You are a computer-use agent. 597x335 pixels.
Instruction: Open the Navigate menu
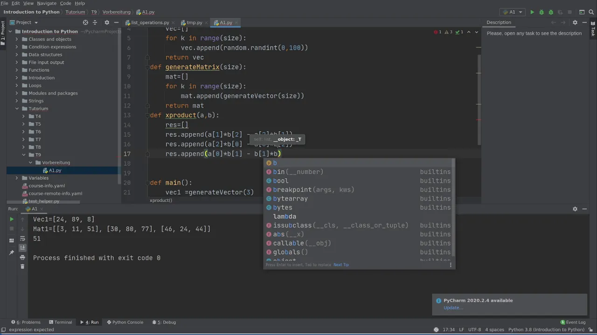coord(47,3)
